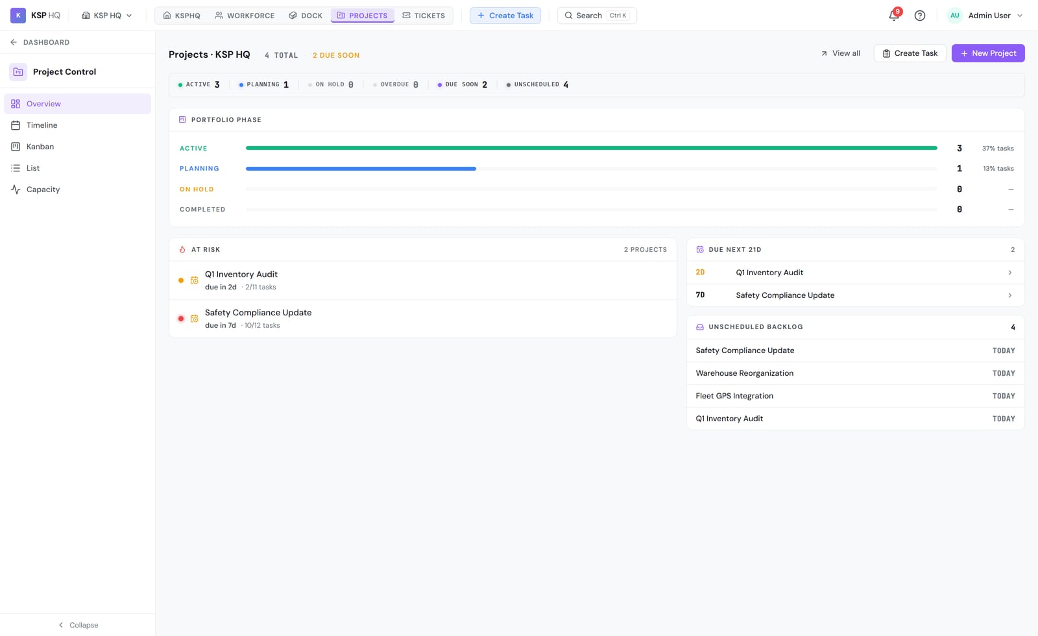Switch to the Workforce tab

[245, 16]
